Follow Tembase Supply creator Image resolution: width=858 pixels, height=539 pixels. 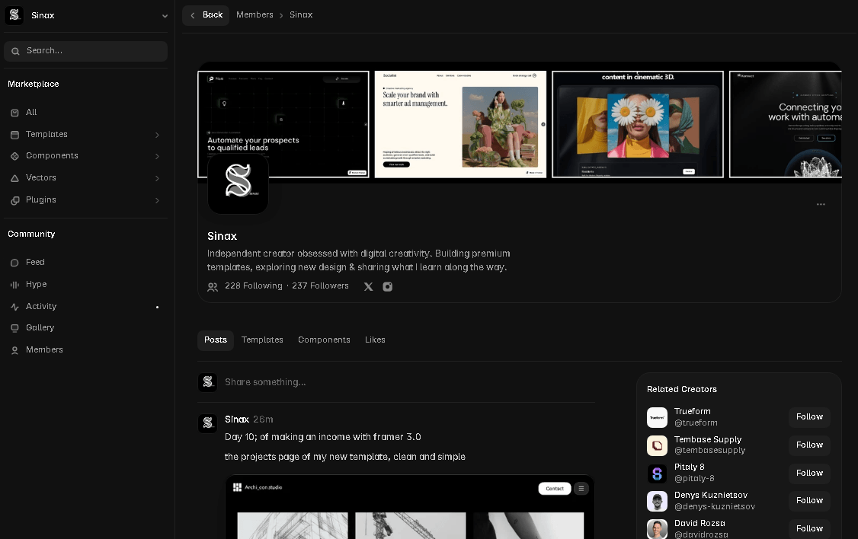point(809,445)
